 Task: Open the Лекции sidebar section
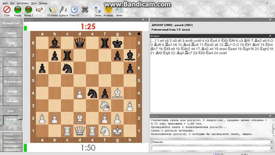pyautogui.click(x=11, y=53)
